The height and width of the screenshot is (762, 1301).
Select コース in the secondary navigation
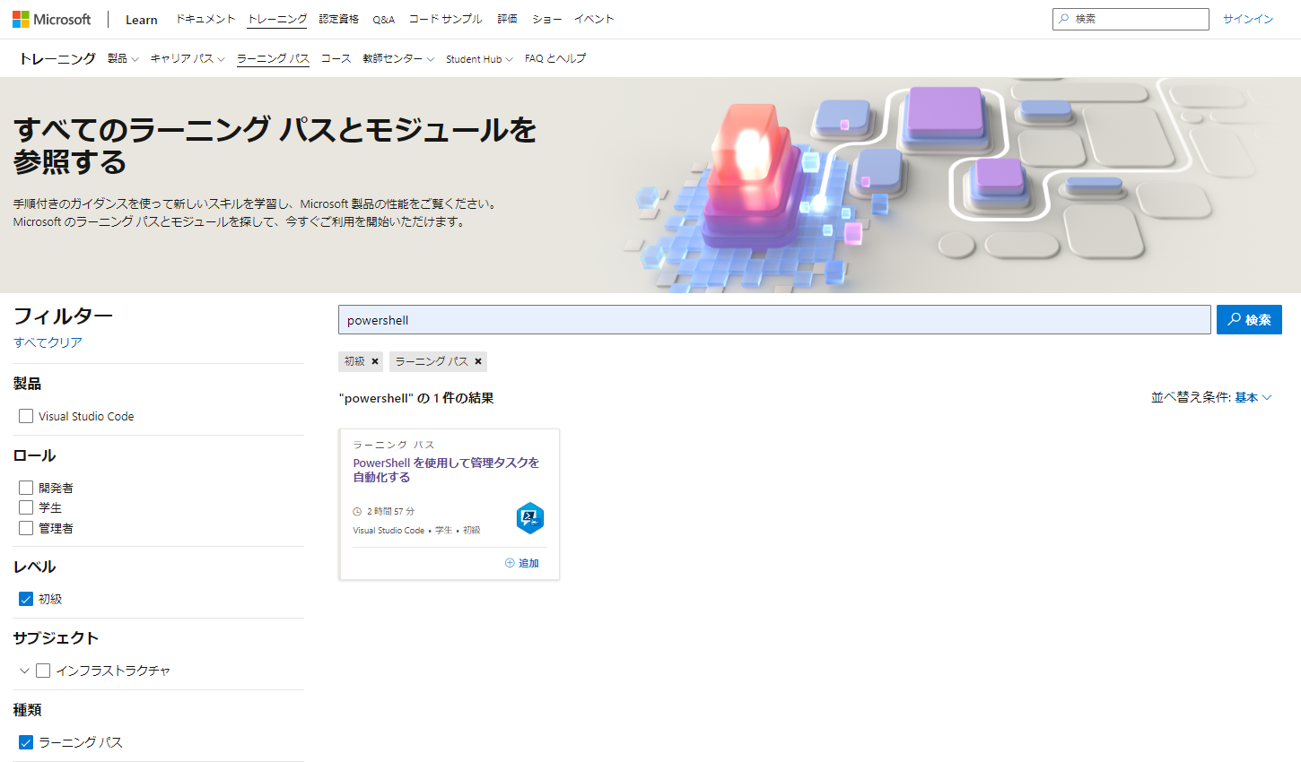tap(335, 57)
